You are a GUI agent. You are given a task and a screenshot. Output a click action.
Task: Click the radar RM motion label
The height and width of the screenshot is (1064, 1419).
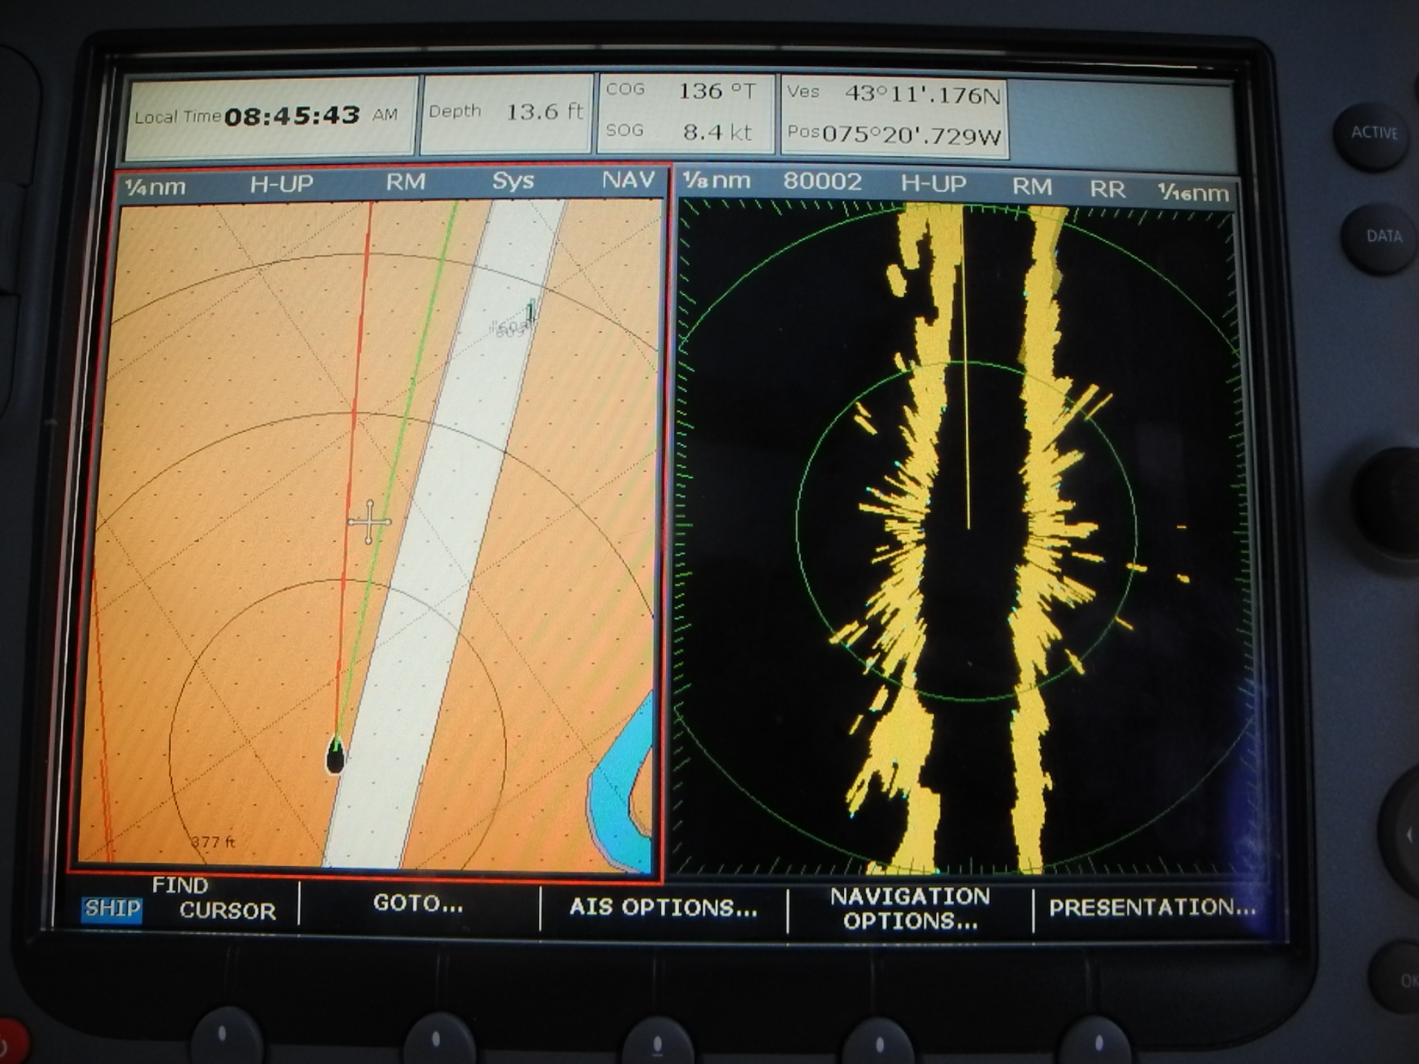tap(1032, 186)
